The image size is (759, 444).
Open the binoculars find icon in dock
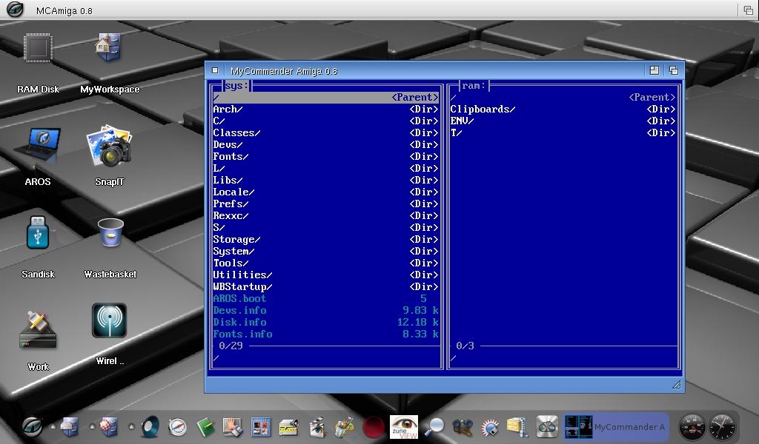pos(463,427)
